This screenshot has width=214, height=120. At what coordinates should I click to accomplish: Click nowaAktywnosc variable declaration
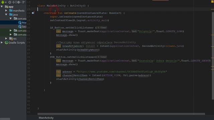point(73,46)
